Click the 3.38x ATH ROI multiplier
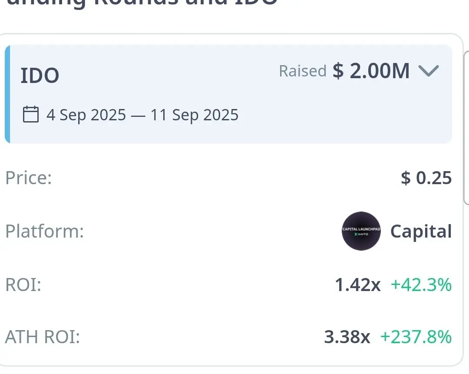 pyautogui.click(x=347, y=337)
